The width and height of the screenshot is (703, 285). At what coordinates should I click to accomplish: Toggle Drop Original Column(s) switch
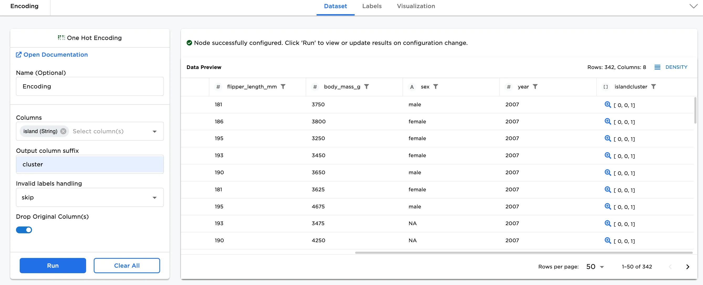(x=24, y=230)
